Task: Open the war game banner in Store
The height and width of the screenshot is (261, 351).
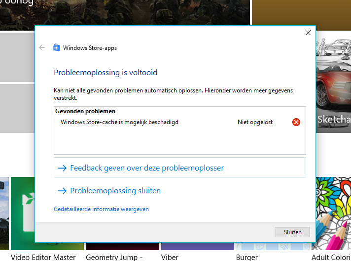Action: [x=125, y=12]
